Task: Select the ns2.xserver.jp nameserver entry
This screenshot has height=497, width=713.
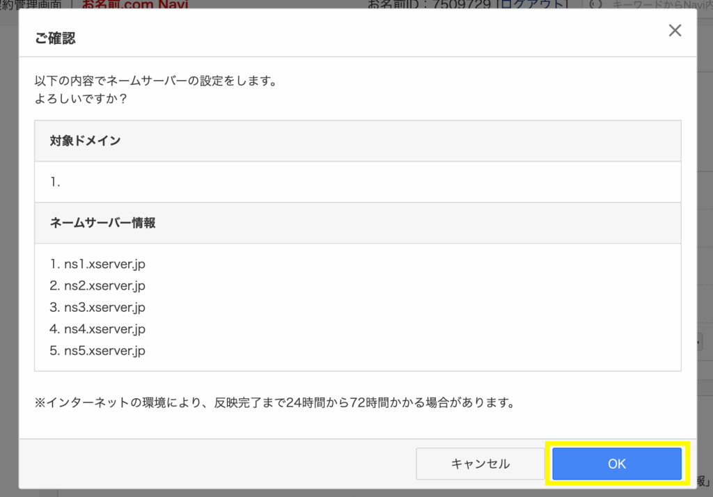Action: click(97, 286)
